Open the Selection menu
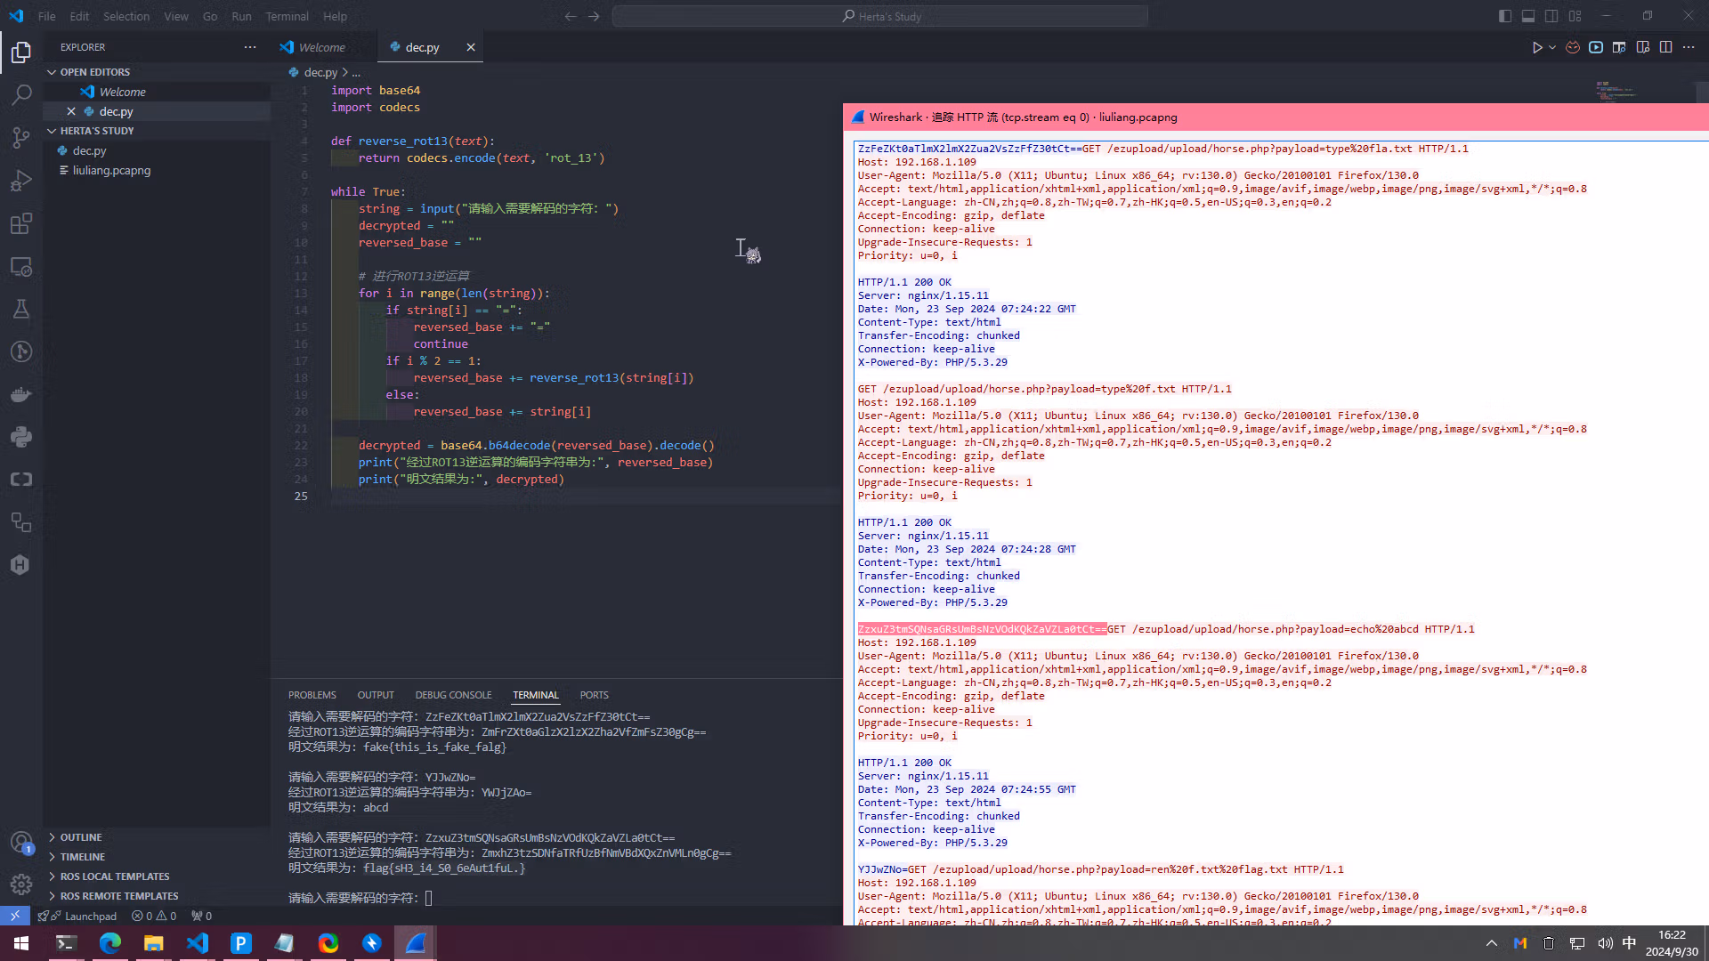The width and height of the screenshot is (1709, 961). (x=126, y=16)
